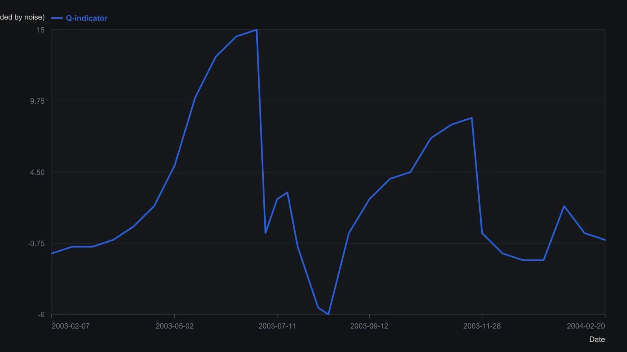Screen dimensions: 627x352
Task: Click the second peak before 2003-11-28
Action: [x=472, y=118]
